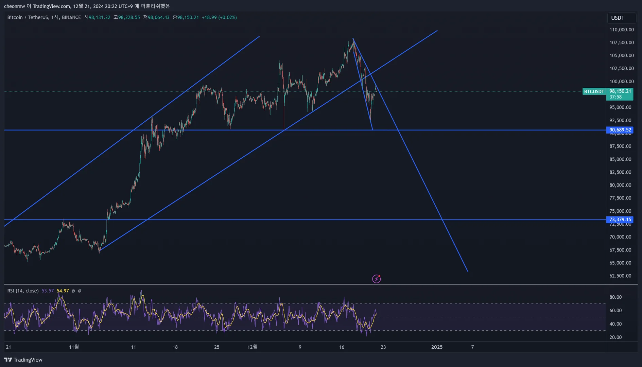Viewport: 642px width, 367px height.
Task: Click the 40.00 RSI scale label
Action: [615, 324]
